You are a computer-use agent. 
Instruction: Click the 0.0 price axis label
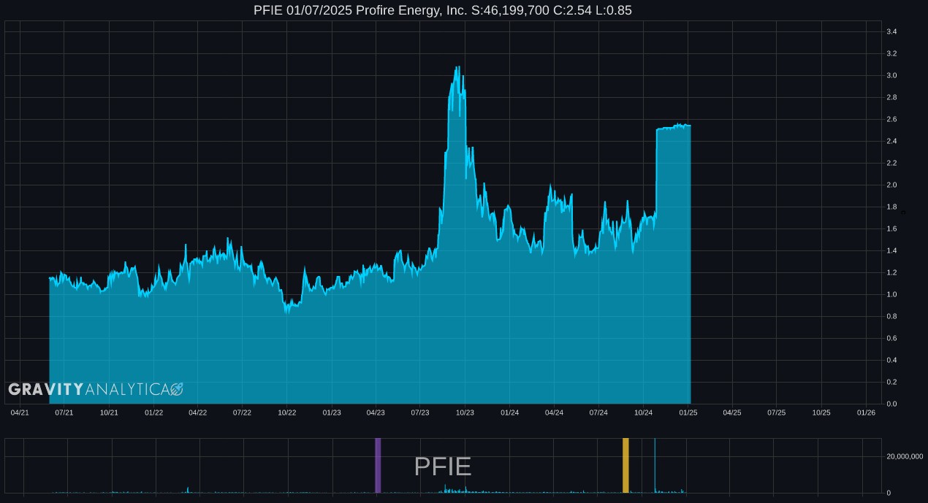click(x=891, y=404)
